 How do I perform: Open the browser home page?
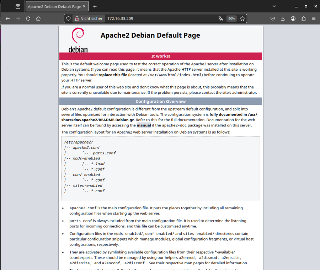click(x=38, y=18)
